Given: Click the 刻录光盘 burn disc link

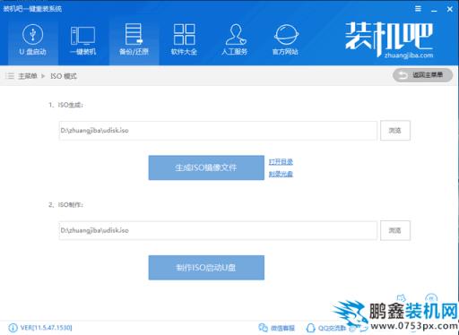Looking at the screenshot, I should pyautogui.click(x=281, y=174).
